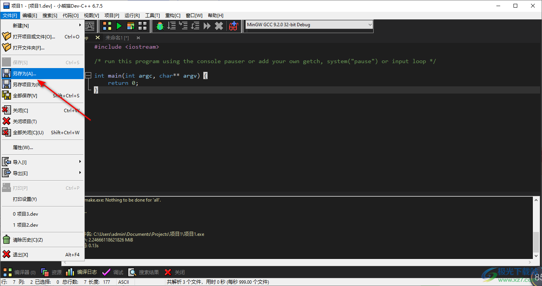The height and width of the screenshot is (286, 542).
Task: Choose 打印设置(Y) menu entry
Action: click(x=43, y=199)
